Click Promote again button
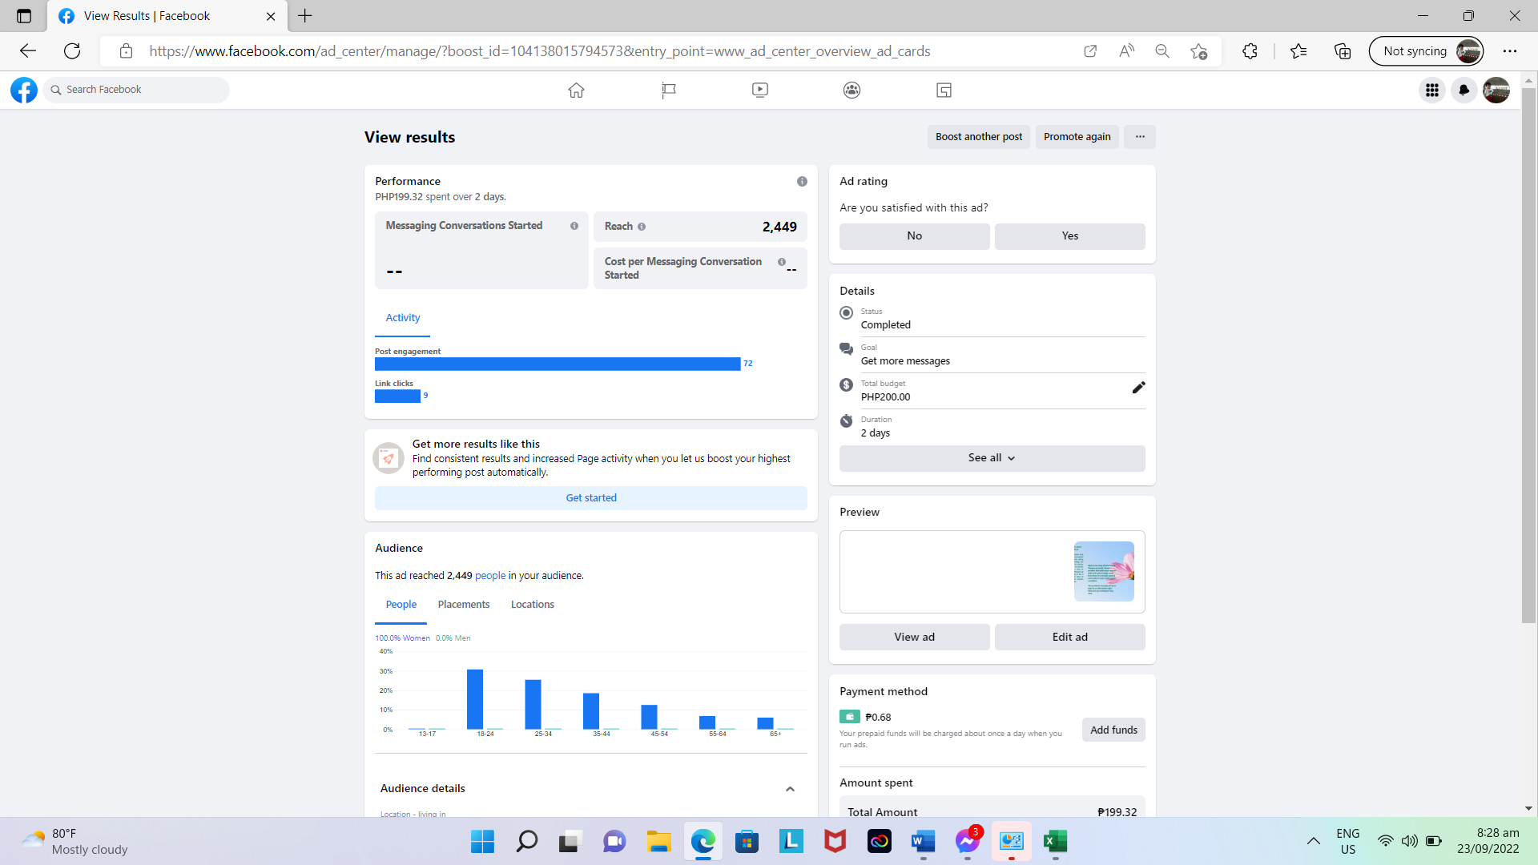This screenshot has width=1538, height=865. coord(1077,137)
